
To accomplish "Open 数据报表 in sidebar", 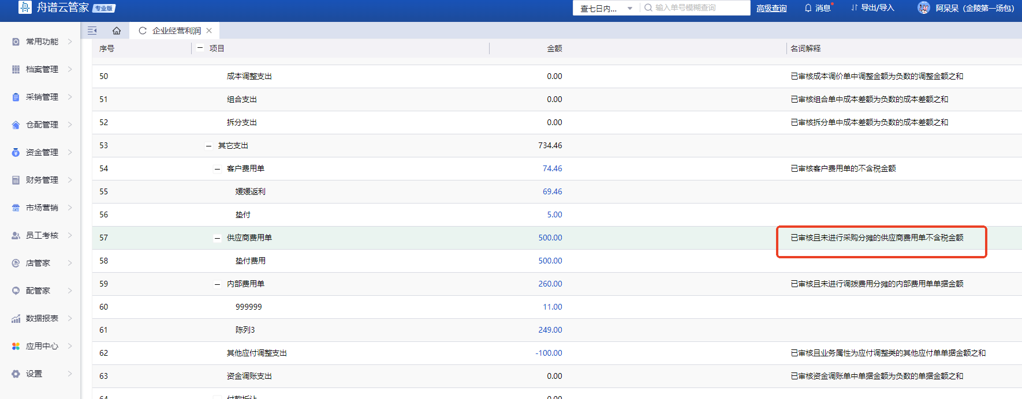I will (x=42, y=318).
